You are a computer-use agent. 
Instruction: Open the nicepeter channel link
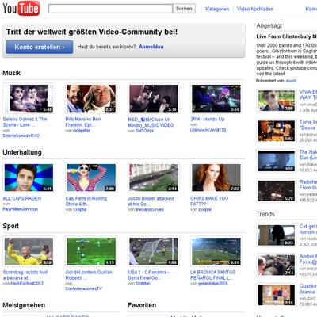82,131
